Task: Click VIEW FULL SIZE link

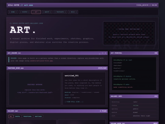Action: coord(74,102)
